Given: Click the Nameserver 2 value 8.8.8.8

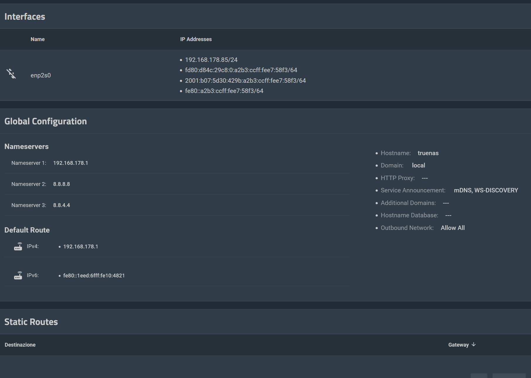Looking at the screenshot, I should click(x=61, y=184).
